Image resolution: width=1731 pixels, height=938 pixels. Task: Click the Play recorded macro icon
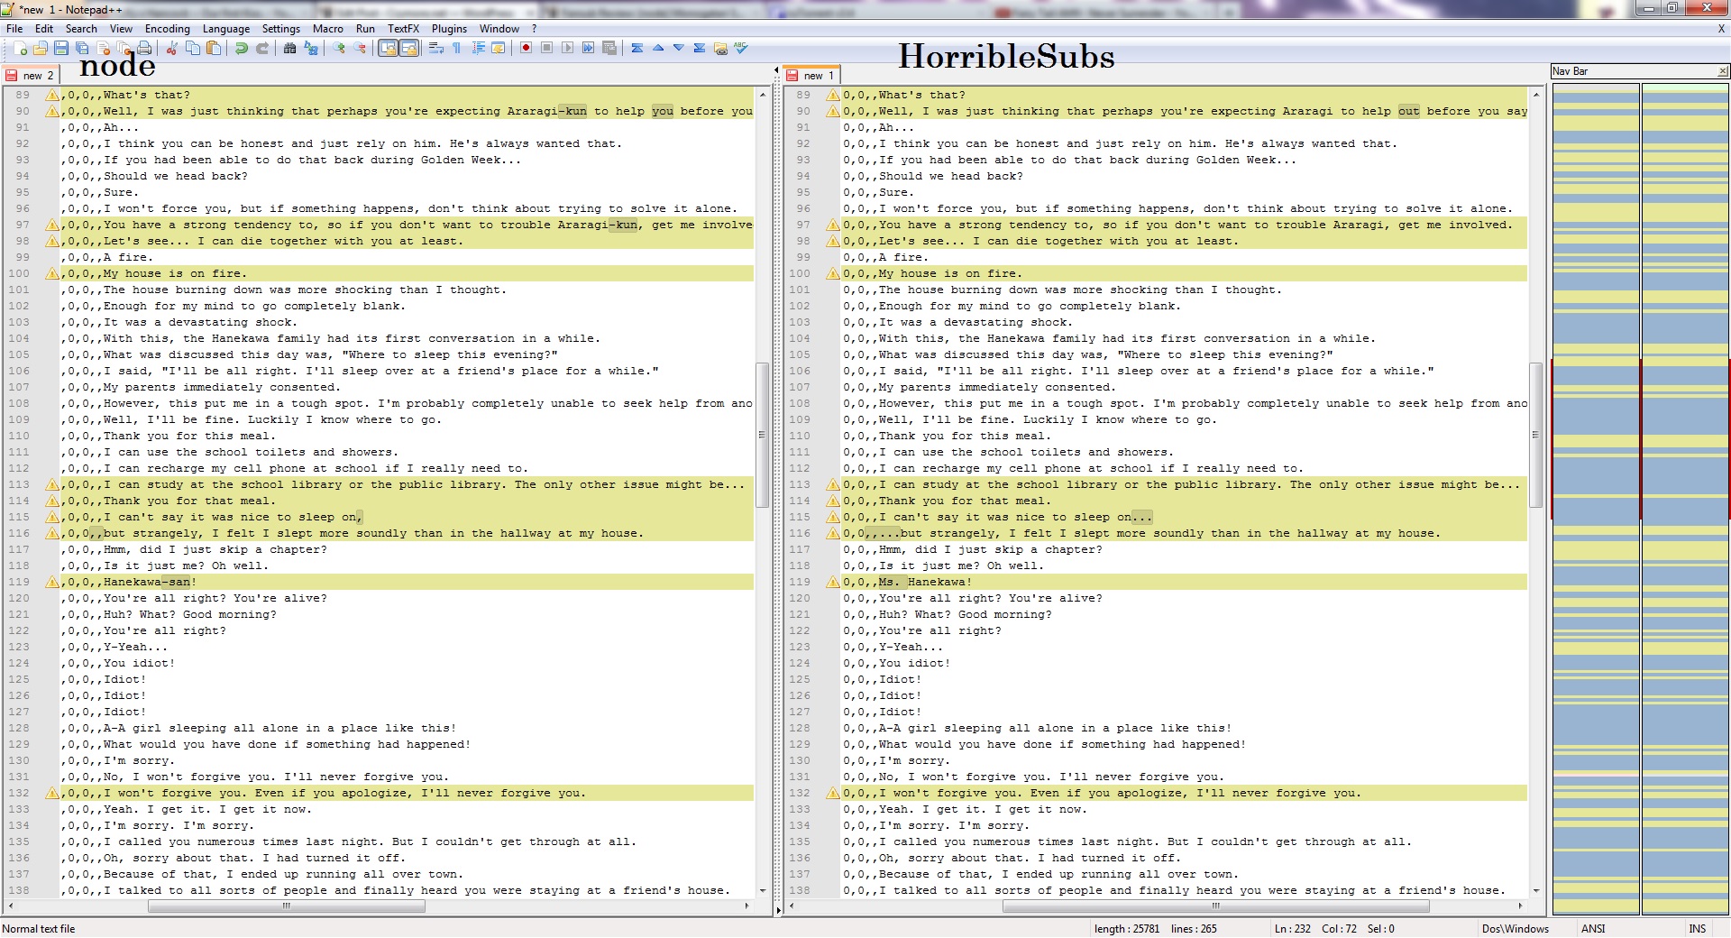(567, 48)
